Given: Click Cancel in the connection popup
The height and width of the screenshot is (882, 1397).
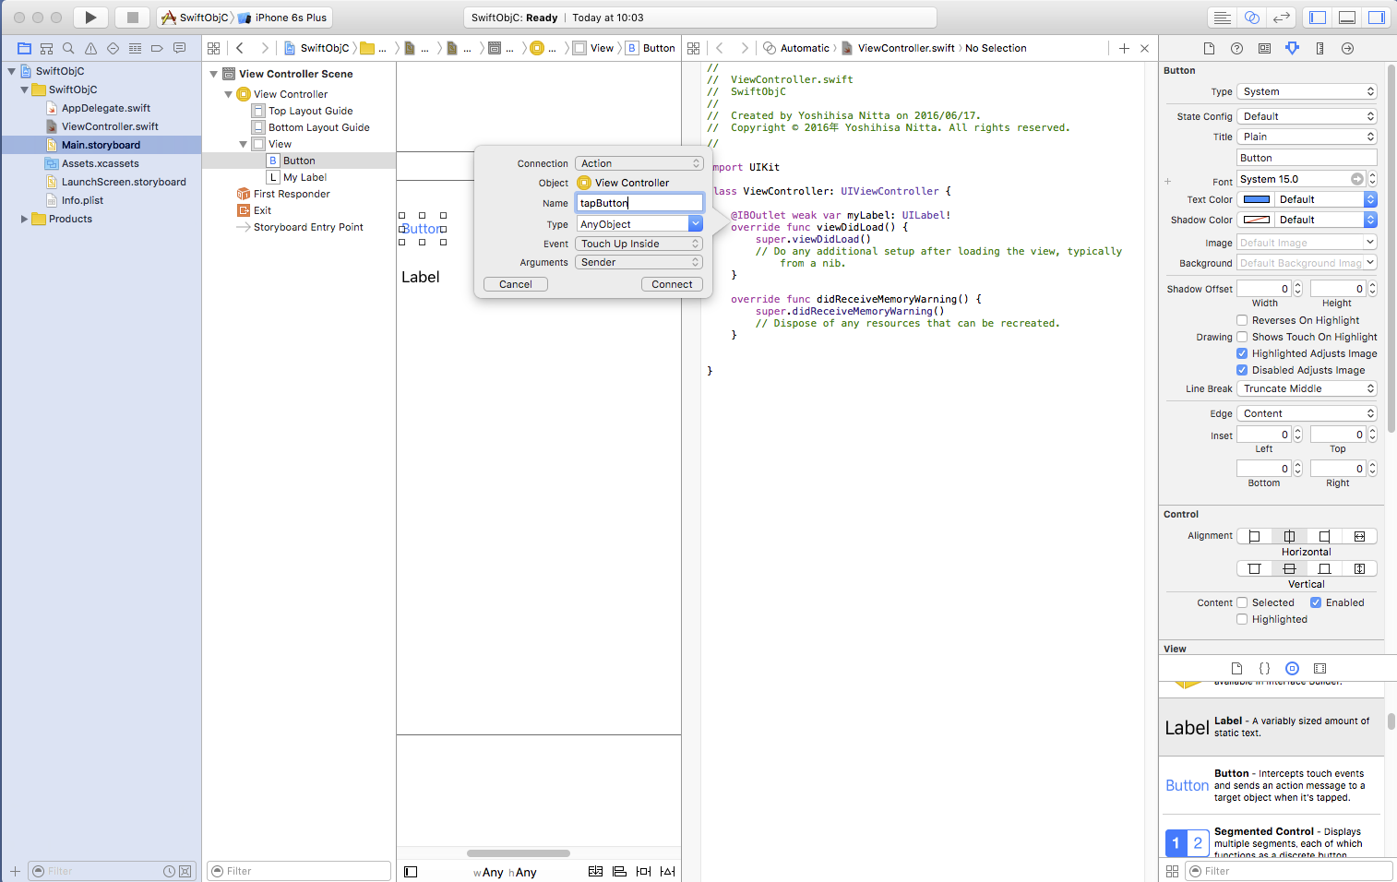Looking at the screenshot, I should [515, 284].
